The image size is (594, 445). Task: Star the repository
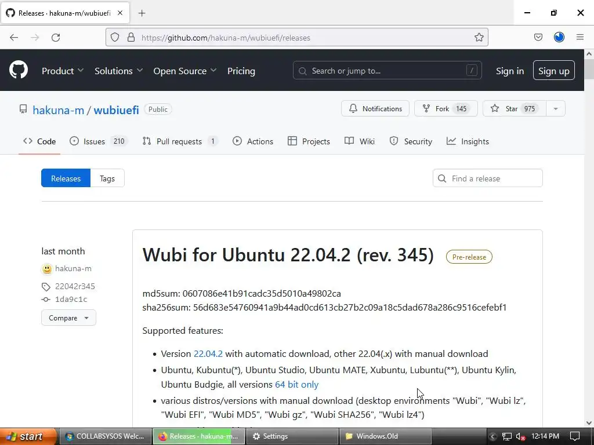coord(515,108)
